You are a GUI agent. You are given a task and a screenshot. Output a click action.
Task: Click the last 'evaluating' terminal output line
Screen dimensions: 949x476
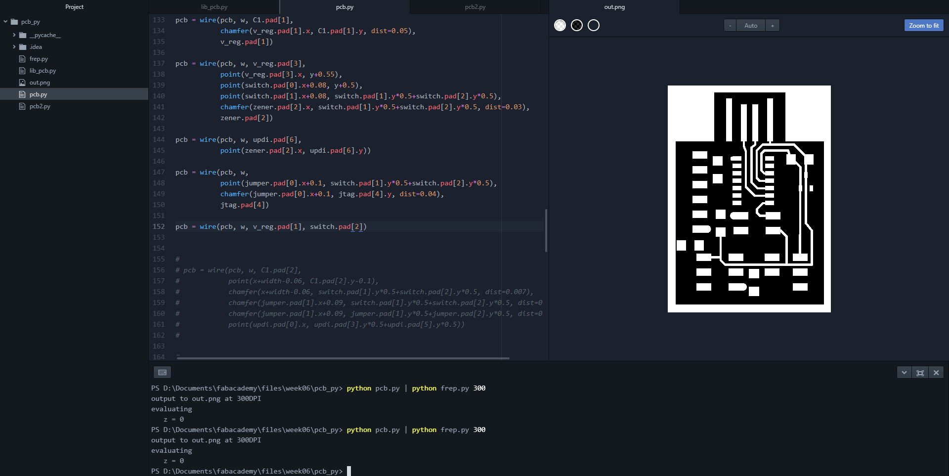(172, 450)
